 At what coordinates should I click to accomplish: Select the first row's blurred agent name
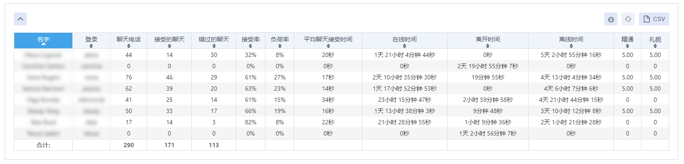[43, 55]
